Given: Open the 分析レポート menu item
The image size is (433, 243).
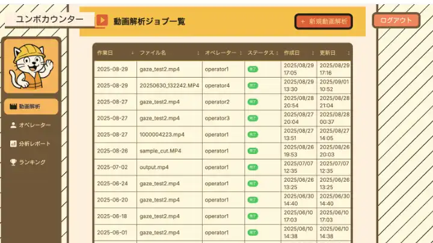Looking at the screenshot, I should tap(34, 144).
